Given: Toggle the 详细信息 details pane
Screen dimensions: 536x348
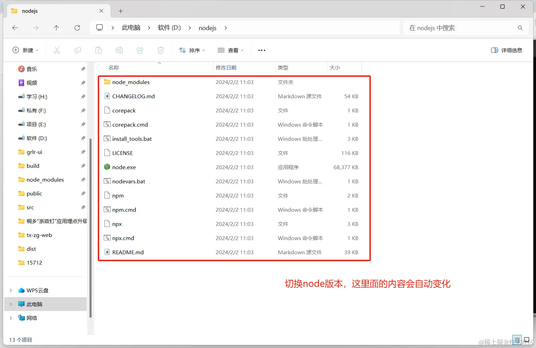Looking at the screenshot, I should [507, 50].
